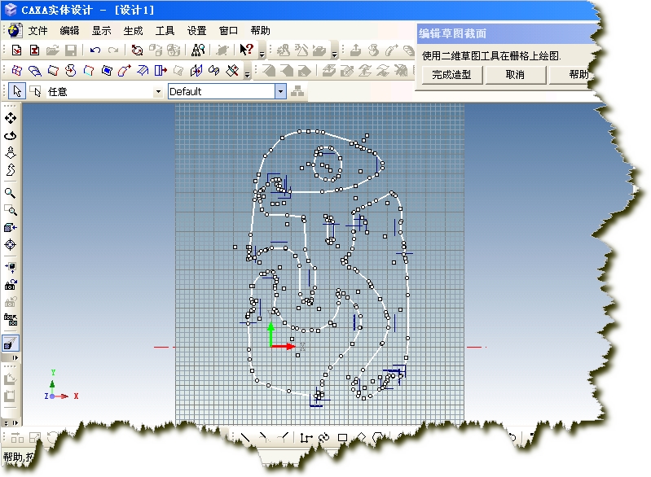The image size is (651, 477).
Task: Click the open file folder icon
Action: 53,50
